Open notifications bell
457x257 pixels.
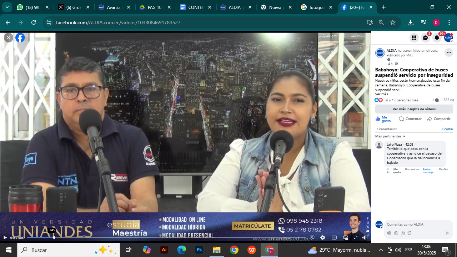click(437, 37)
